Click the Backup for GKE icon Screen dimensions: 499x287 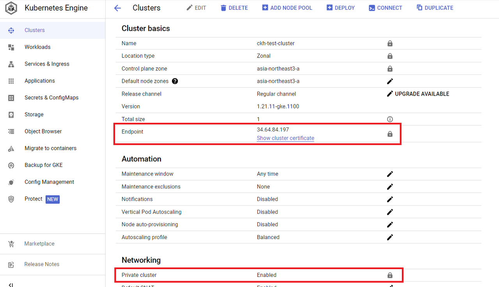click(x=11, y=165)
